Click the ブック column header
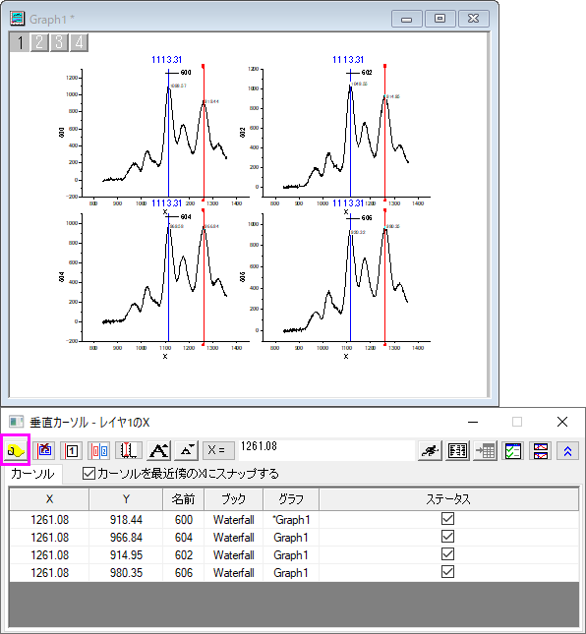This screenshot has width=586, height=634. pos(234,499)
